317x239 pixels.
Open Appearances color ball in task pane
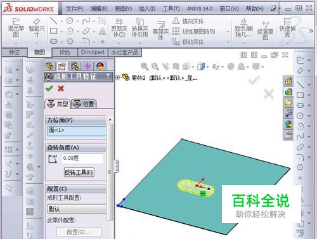288,124
